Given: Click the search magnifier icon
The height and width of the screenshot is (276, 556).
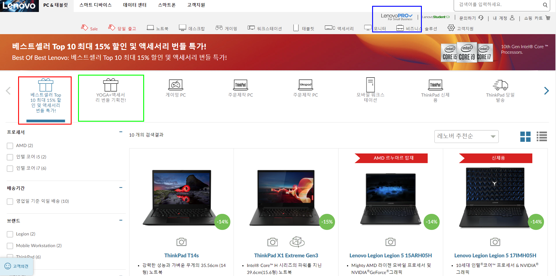Looking at the screenshot, I should [545, 5].
